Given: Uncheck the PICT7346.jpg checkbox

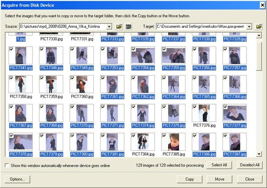Looking at the screenshot, I should pyautogui.click(x=42, y=49).
